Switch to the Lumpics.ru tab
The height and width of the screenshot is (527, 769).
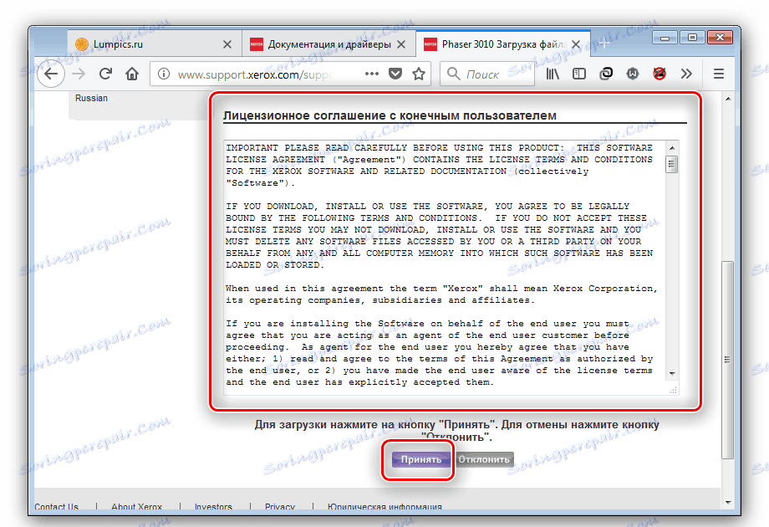point(154,44)
